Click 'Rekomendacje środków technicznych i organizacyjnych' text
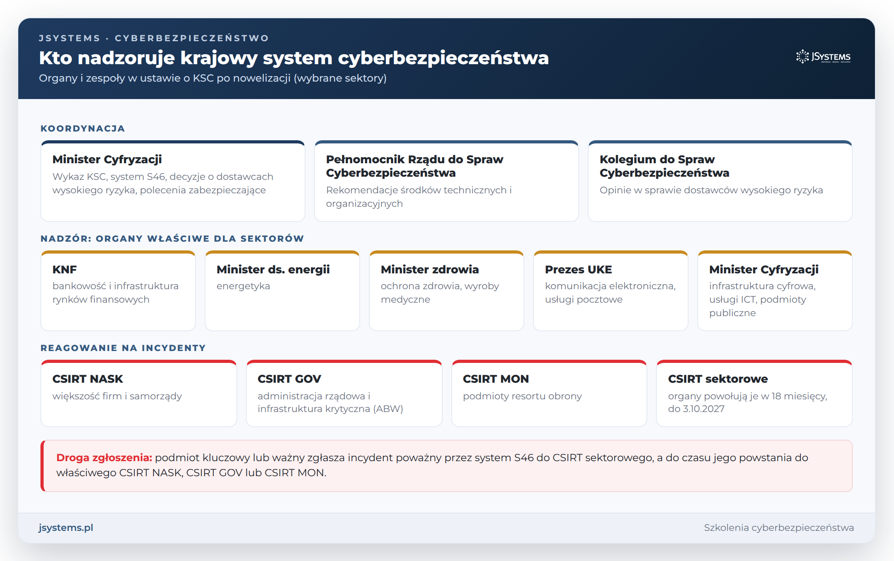The width and height of the screenshot is (894, 561). pyautogui.click(x=419, y=197)
